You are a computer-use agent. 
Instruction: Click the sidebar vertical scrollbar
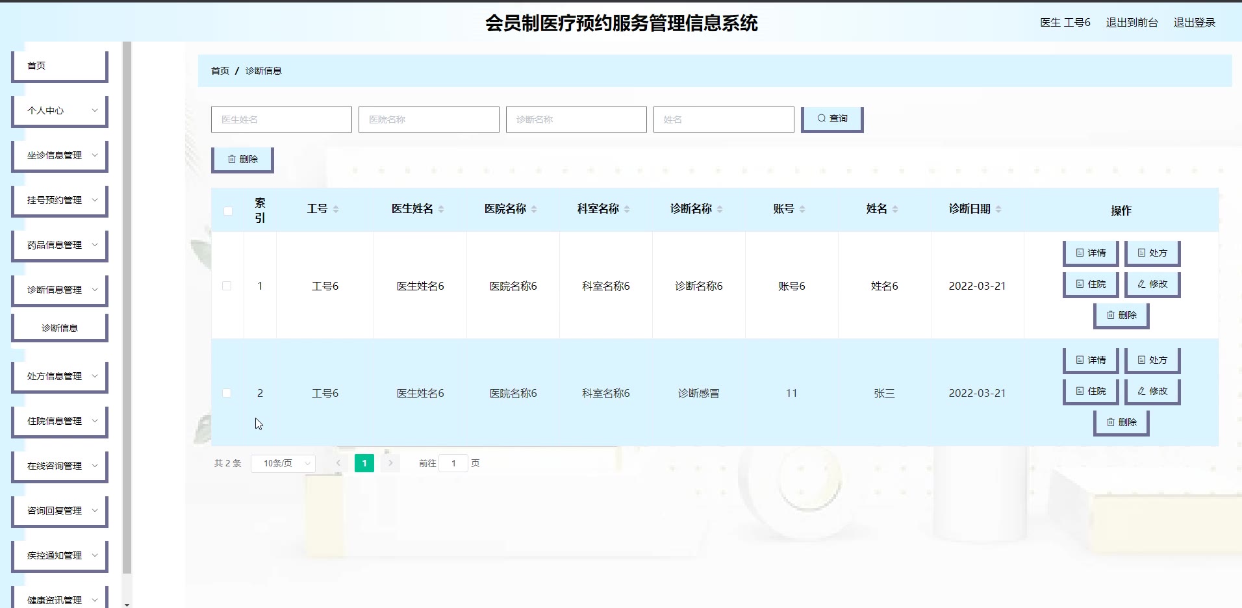coord(127,305)
